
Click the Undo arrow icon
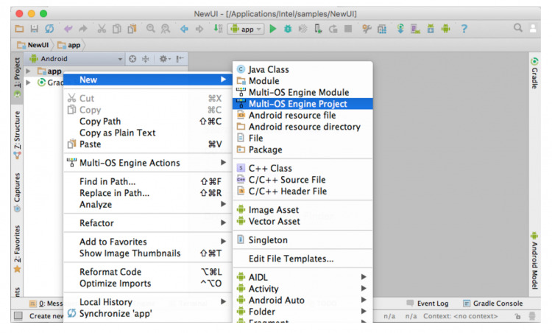(x=68, y=29)
